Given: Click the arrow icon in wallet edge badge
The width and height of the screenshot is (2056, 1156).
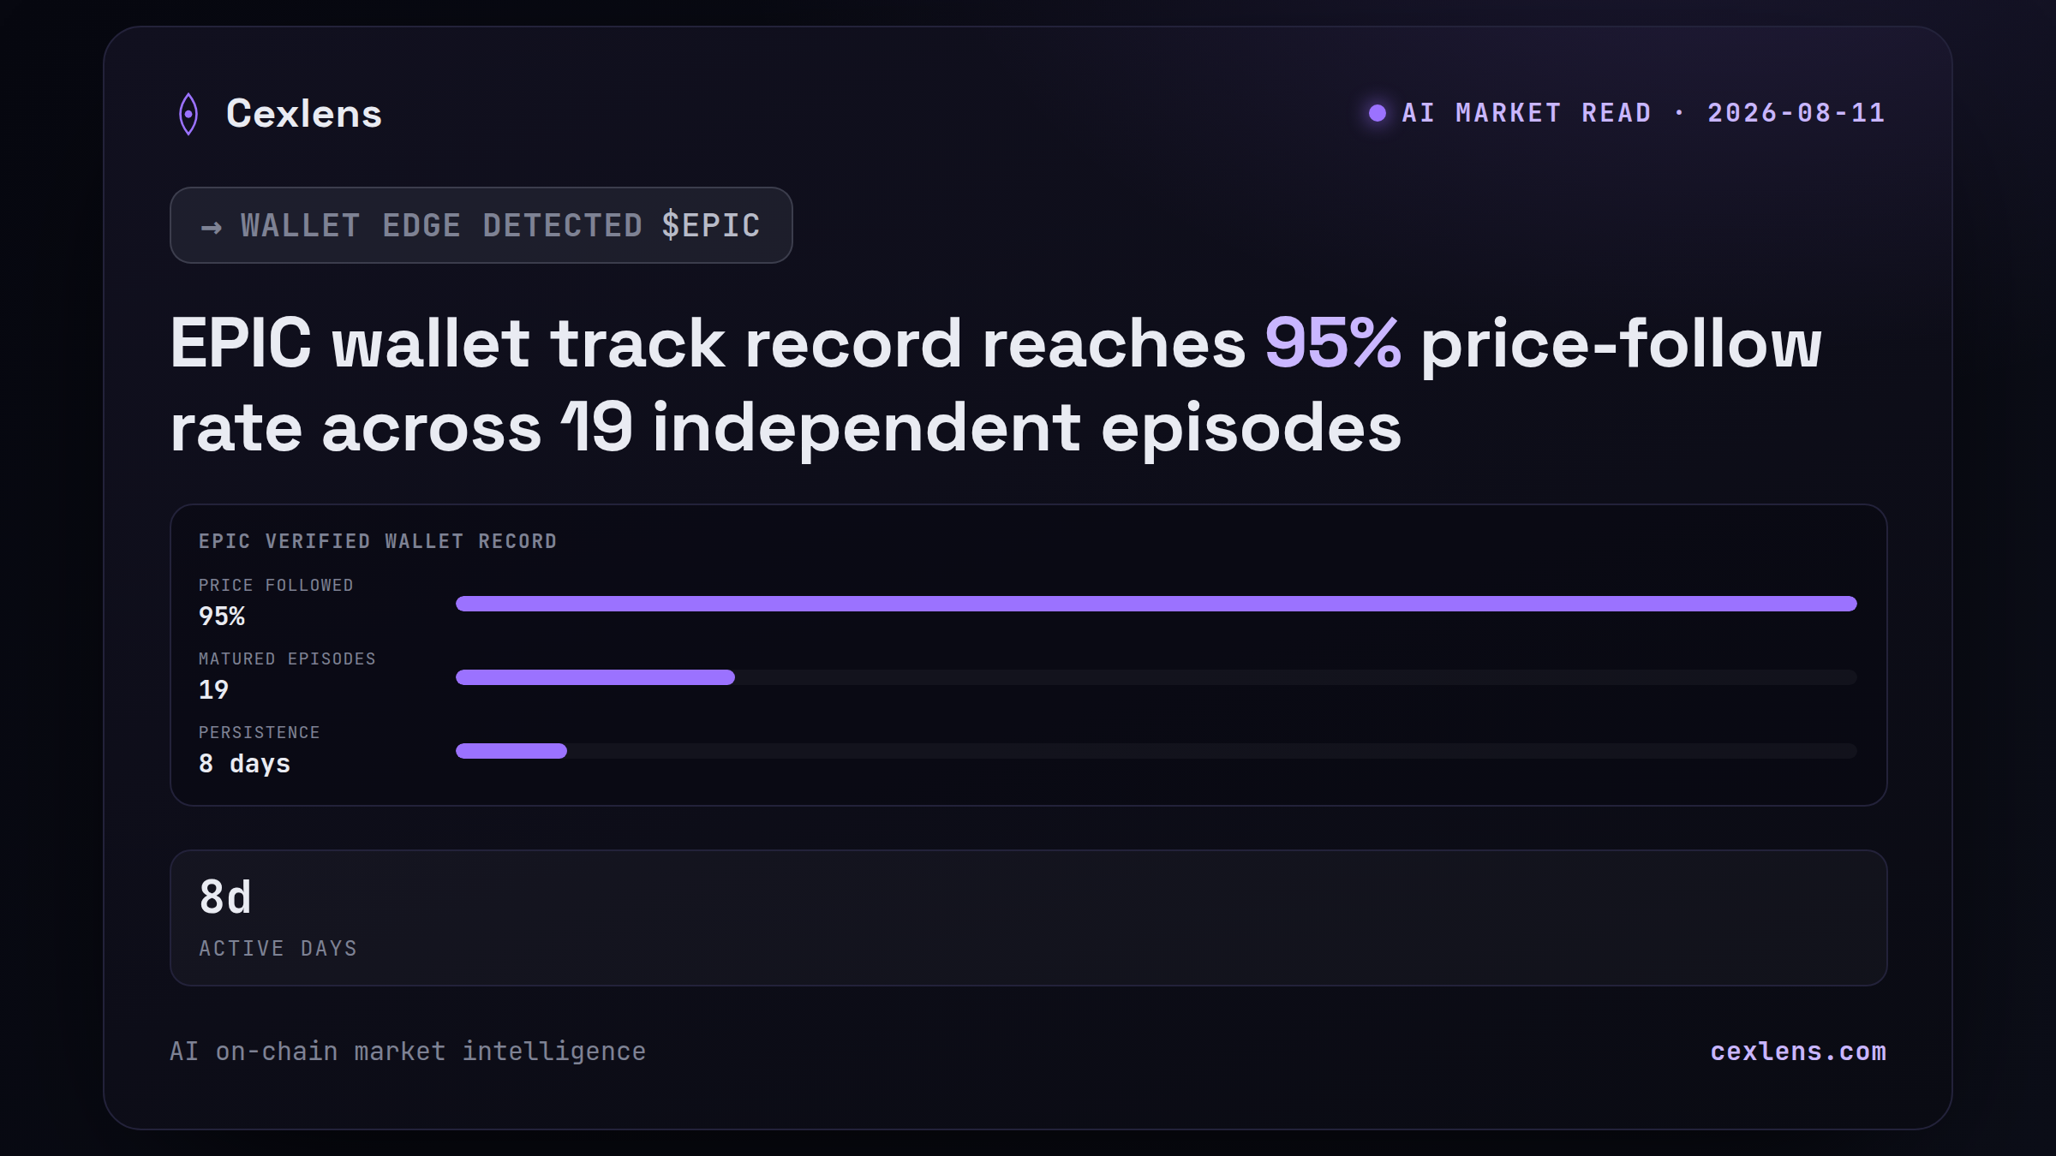Looking at the screenshot, I should 212,227.
